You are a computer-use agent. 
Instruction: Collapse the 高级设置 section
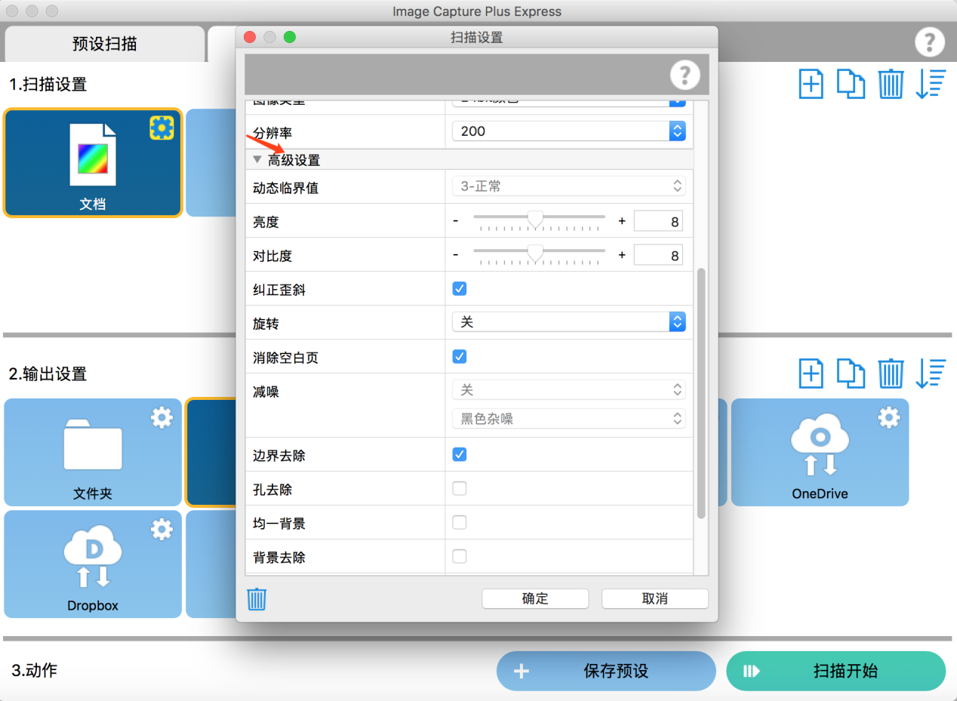[x=257, y=159]
